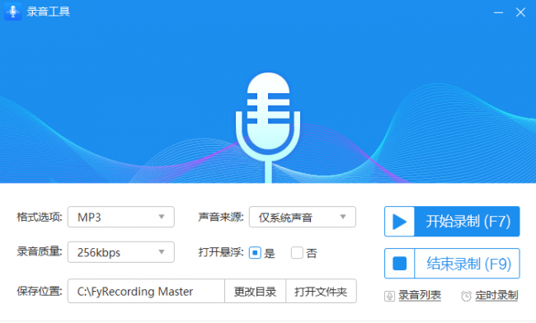Click the 录音质量 label
The width and height of the screenshot is (536, 323).
click(40, 252)
